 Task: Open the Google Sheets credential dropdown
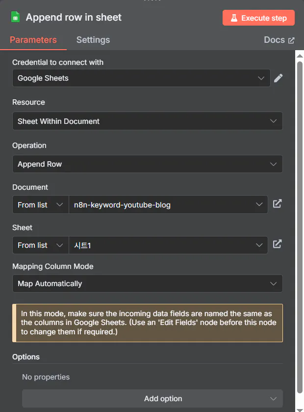[141, 78]
